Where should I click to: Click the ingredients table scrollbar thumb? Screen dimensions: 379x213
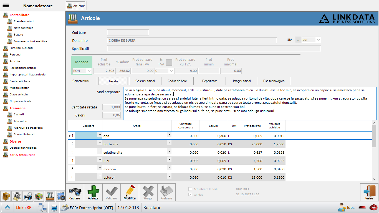click(374, 136)
